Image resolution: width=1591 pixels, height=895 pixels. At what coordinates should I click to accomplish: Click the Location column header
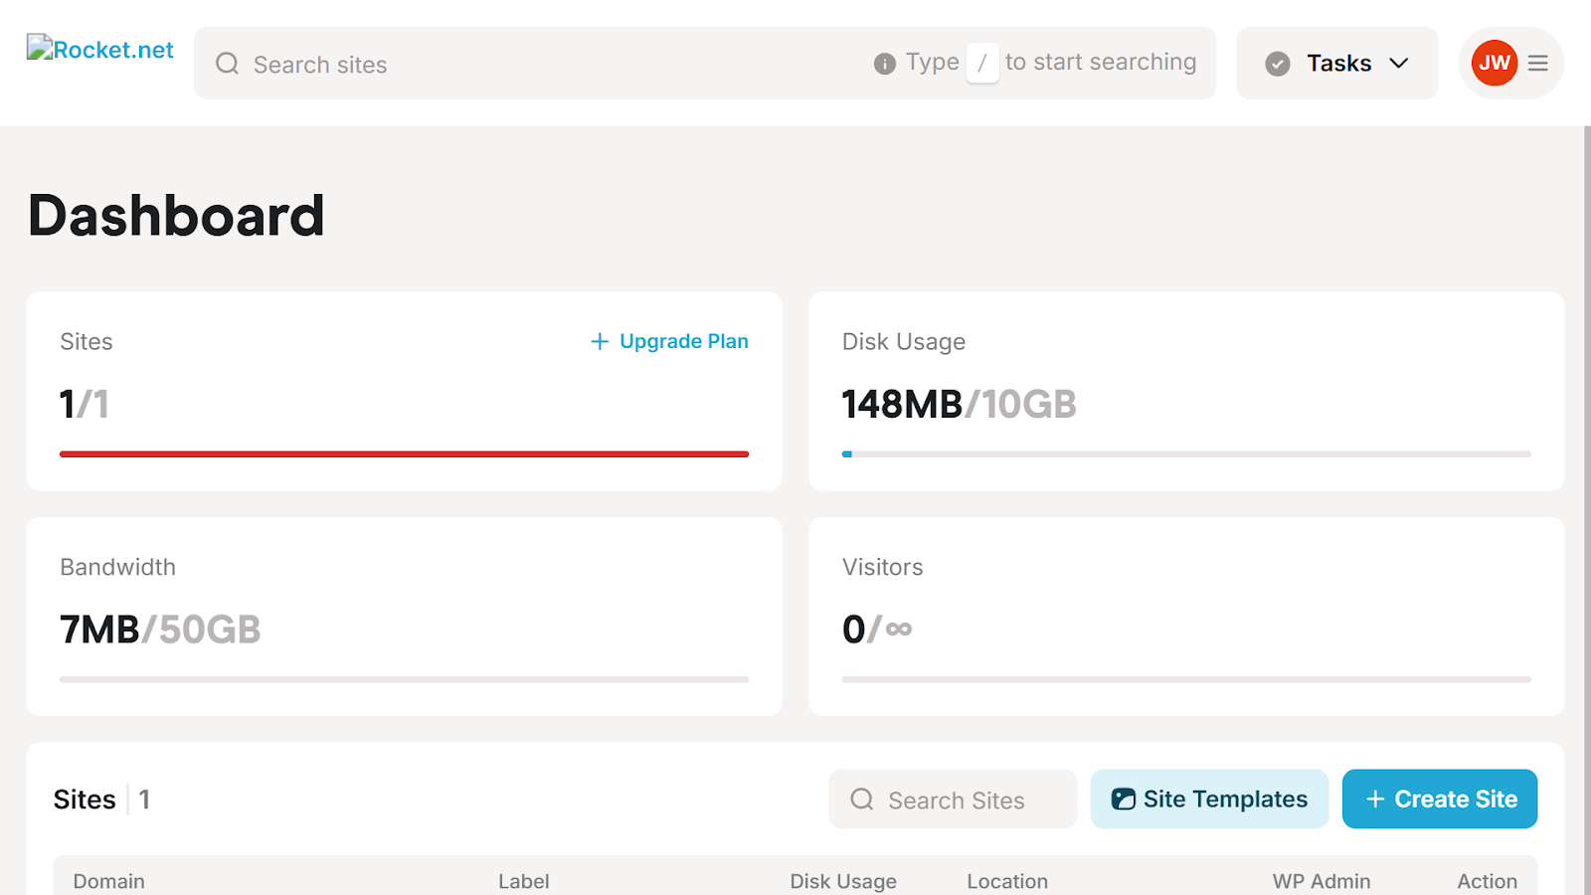click(x=1007, y=881)
